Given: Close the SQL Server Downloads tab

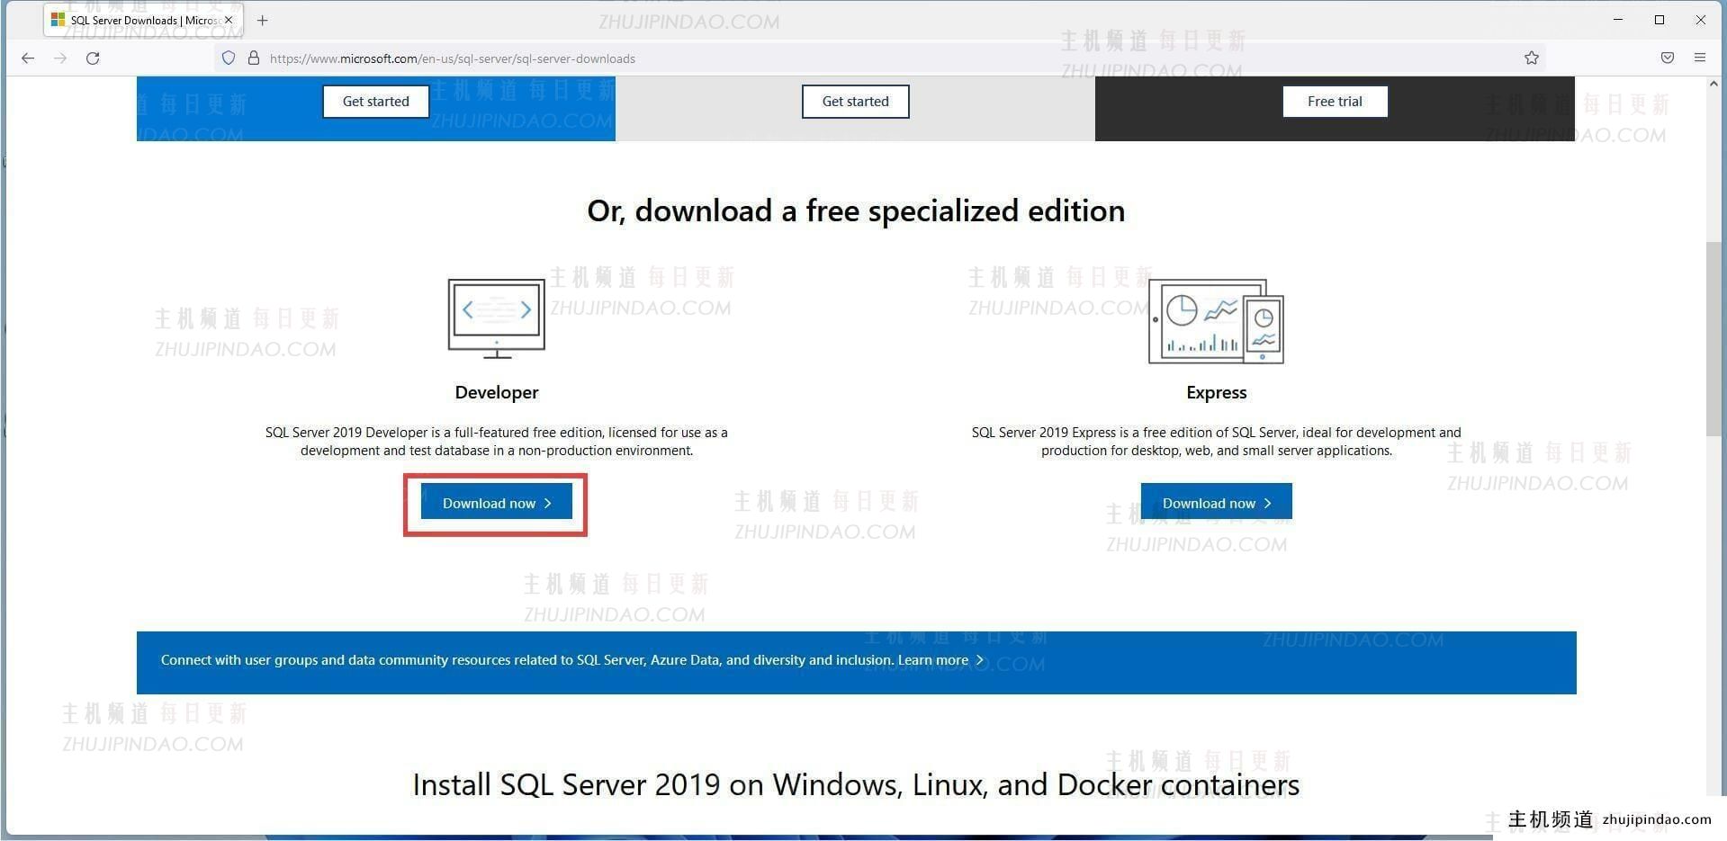Looking at the screenshot, I should coord(229,19).
